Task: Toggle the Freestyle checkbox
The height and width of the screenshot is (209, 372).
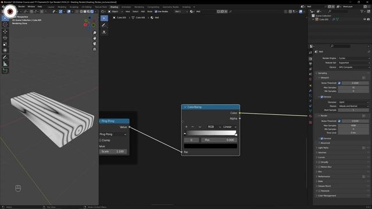Action: (319, 191)
